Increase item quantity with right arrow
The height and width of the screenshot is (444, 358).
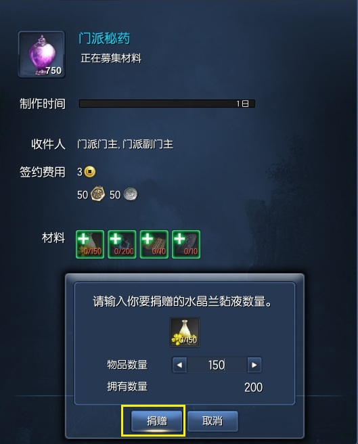click(254, 365)
